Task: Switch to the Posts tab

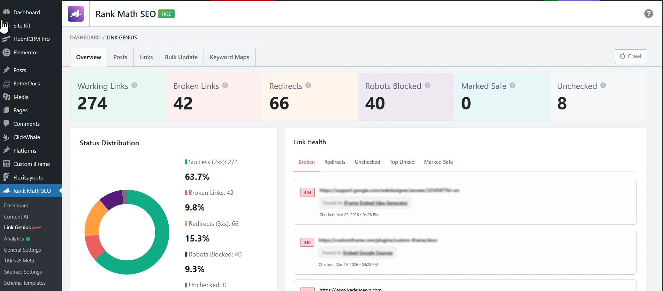Action: click(x=120, y=57)
